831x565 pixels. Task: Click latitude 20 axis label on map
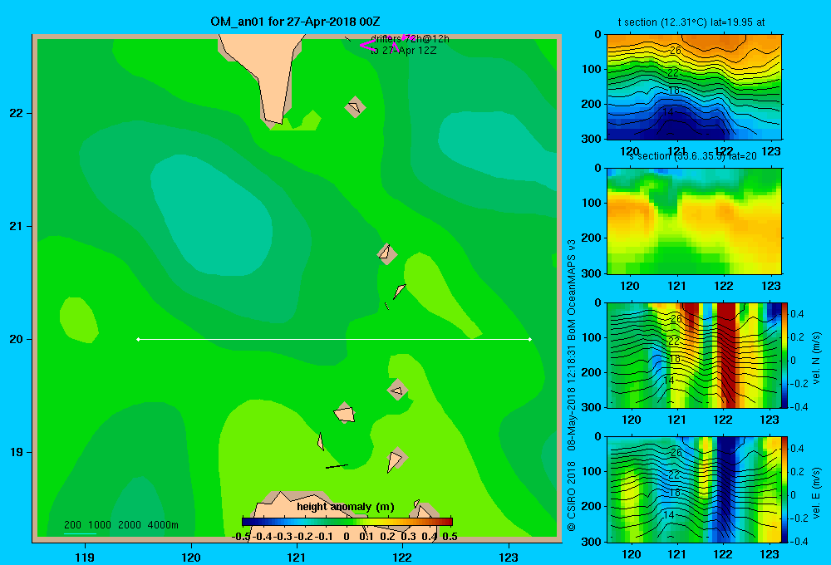pyautogui.click(x=17, y=339)
